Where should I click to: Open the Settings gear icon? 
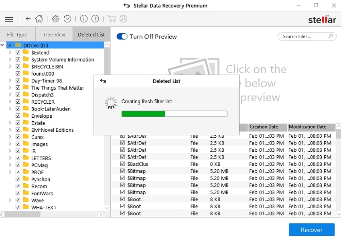coord(55,18)
